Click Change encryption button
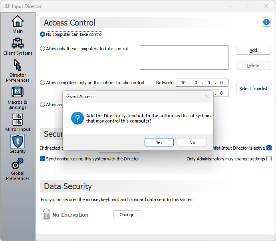The width and height of the screenshot is (276, 241). pyautogui.click(x=127, y=215)
